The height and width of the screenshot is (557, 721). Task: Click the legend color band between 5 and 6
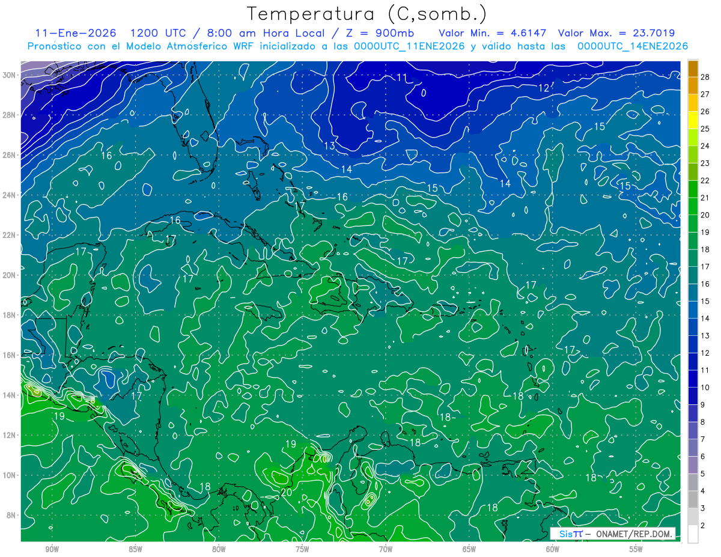coord(693,465)
